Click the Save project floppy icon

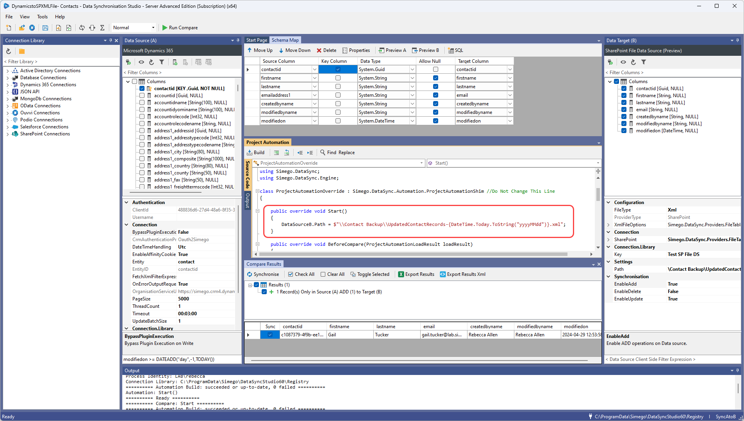[45, 28]
